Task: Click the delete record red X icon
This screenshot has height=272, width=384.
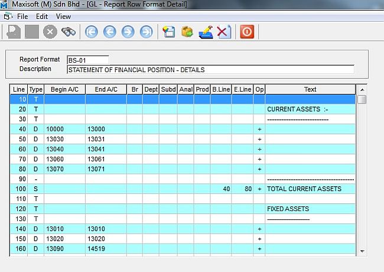Action: pyautogui.click(x=223, y=32)
